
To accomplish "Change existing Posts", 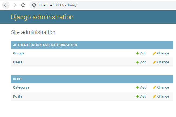I will tap(163, 96).
